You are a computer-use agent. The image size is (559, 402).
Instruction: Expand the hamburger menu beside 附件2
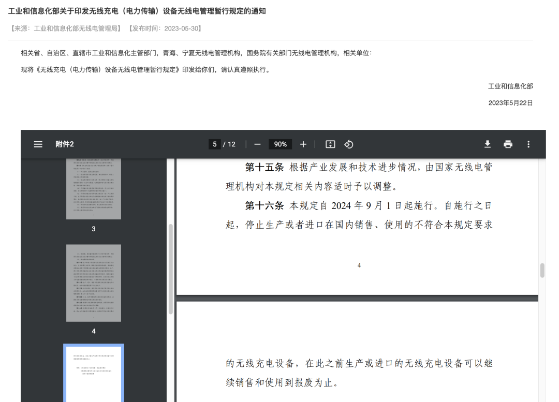(x=38, y=144)
